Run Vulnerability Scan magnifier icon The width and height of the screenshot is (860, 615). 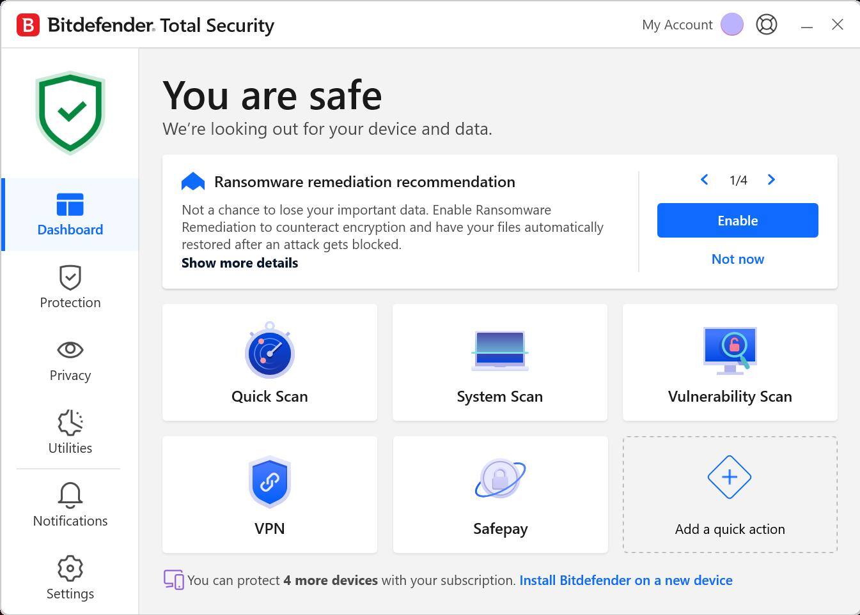pos(730,350)
